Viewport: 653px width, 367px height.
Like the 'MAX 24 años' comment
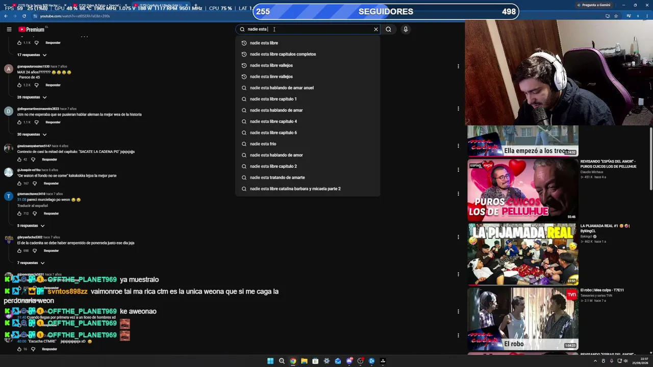click(x=20, y=85)
